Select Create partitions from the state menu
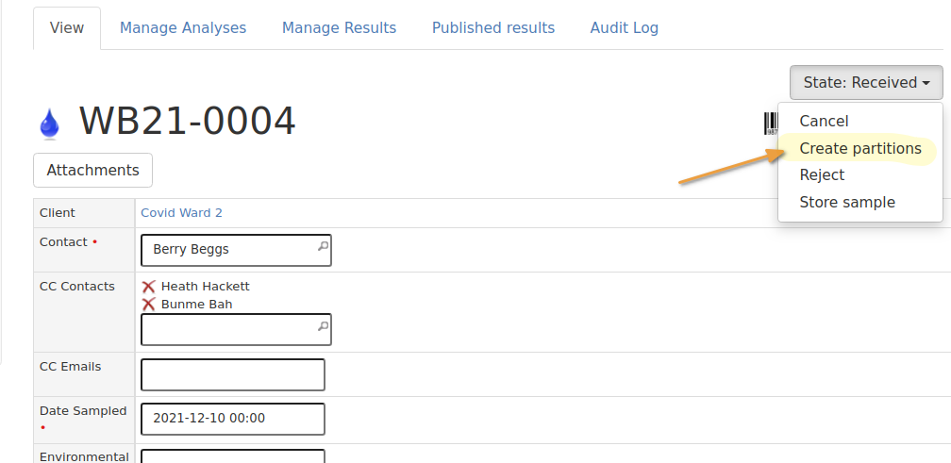The height and width of the screenshot is (463, 951). pyautogui.click(x=859, y=149)
